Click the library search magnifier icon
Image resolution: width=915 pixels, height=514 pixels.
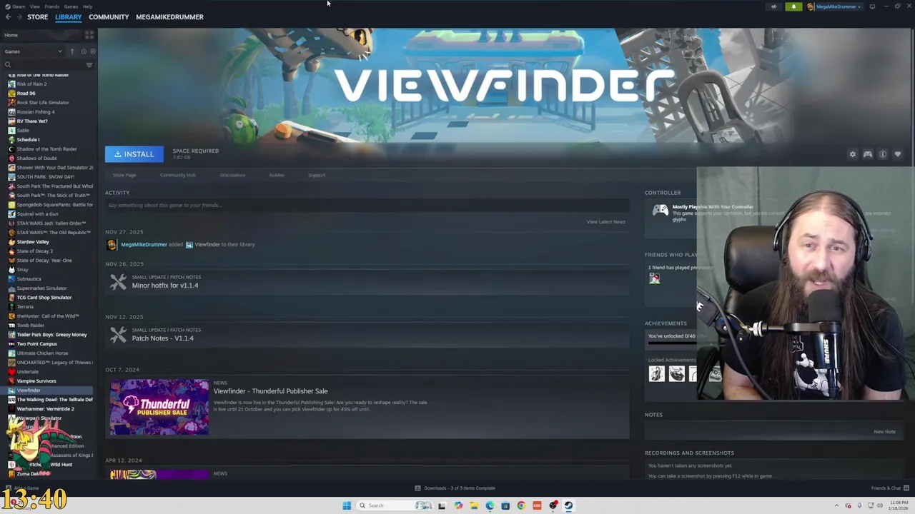click(8, 65)
